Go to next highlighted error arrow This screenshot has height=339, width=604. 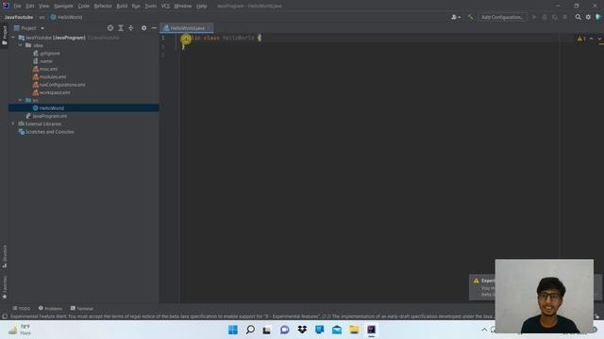point(599,39)
